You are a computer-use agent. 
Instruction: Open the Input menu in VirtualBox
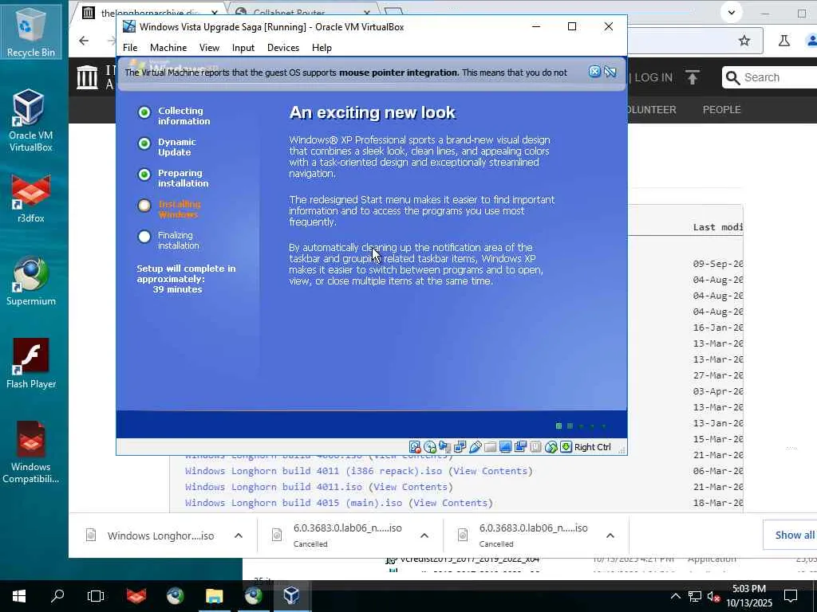[243, 47]
